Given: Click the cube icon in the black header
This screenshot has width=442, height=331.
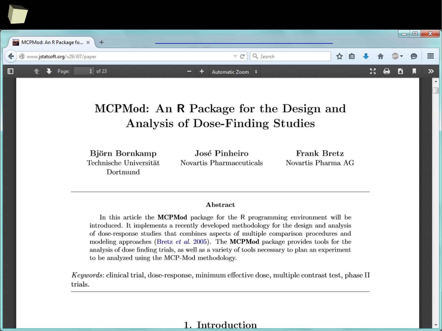Looking at the screenshot, I should coord(18,14).
